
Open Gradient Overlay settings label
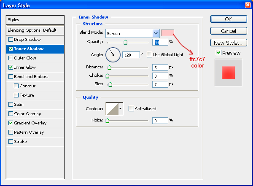[30, 123]
